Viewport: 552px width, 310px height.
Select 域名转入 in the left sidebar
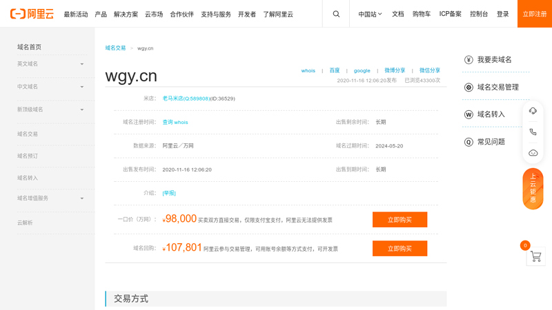[x=28, y=178]
